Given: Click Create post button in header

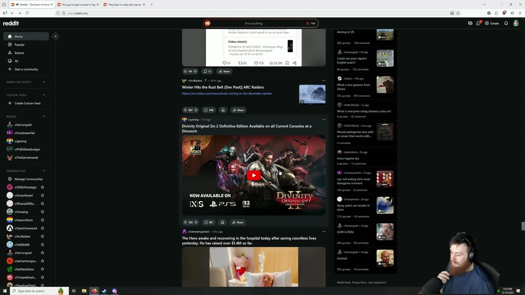Looking at the screenshot, I should tap(492, 23).
